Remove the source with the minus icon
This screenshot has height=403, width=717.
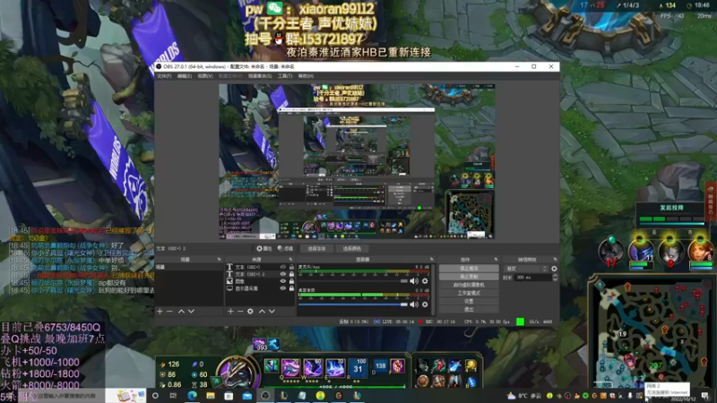click(x=240, y=311)
